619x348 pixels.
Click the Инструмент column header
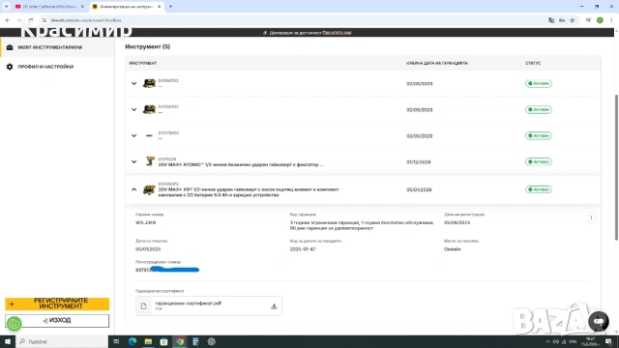coord(143,63)
